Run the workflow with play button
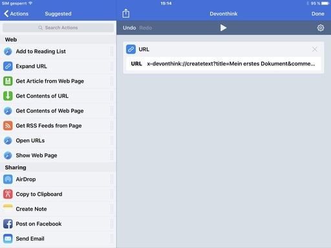The image size is (331, 248). click(223, 28)
